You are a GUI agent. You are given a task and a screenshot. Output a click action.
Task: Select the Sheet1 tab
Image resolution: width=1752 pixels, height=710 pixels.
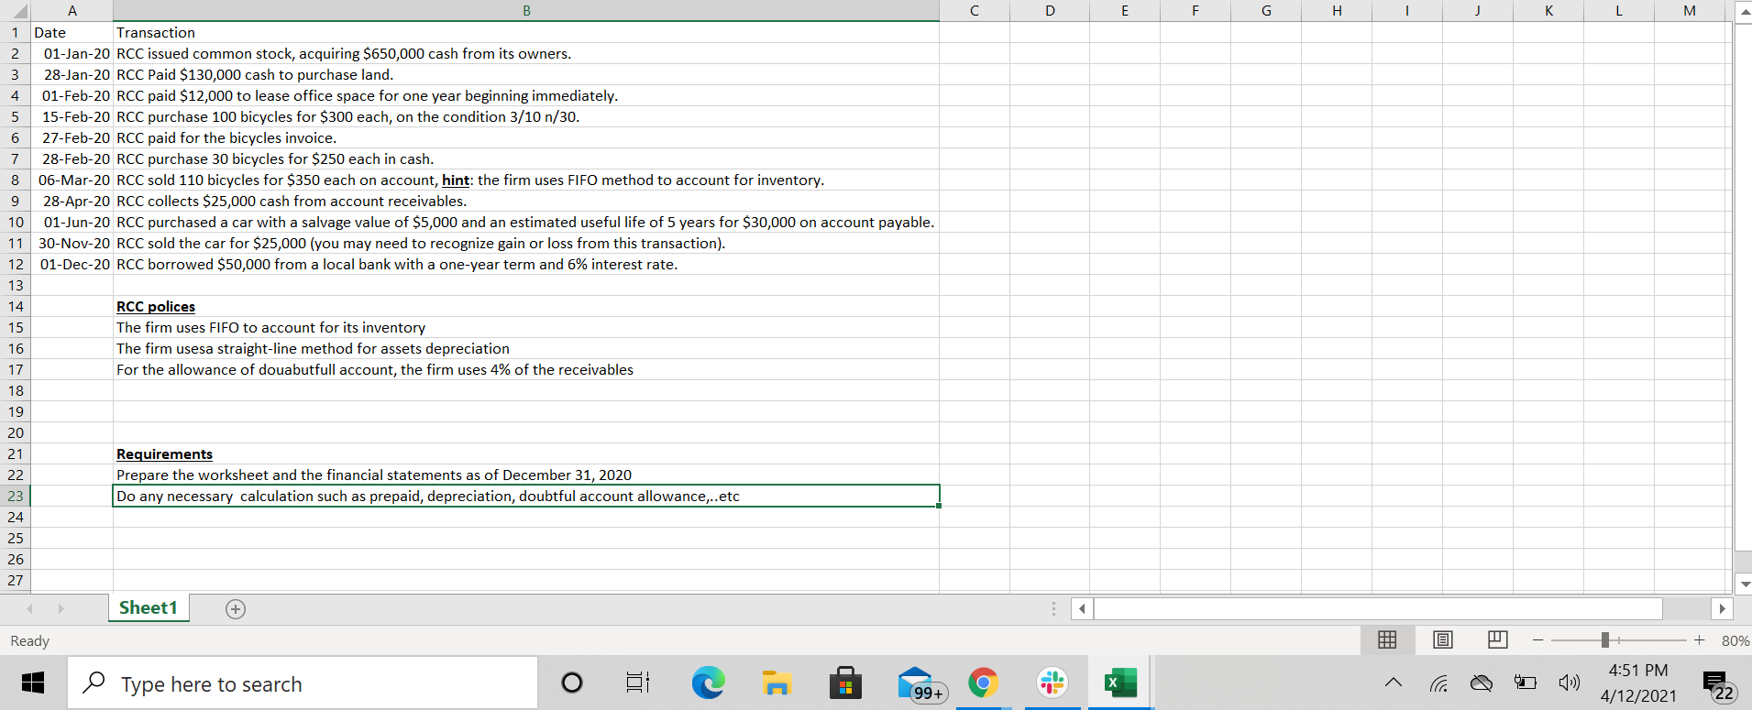tap(149, 608)
